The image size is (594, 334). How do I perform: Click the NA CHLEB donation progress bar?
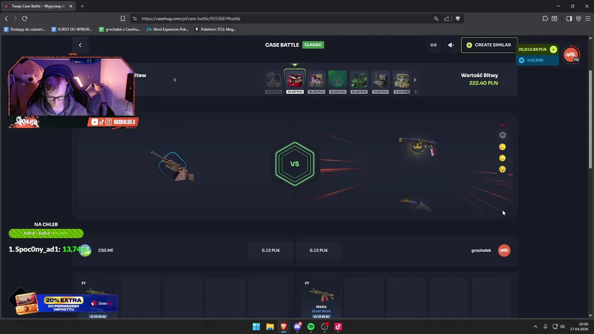[46, 233]
